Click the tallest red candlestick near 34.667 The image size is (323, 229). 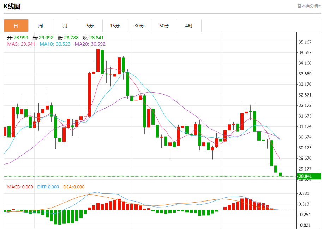pyautogui.click(x=98, y=61)
